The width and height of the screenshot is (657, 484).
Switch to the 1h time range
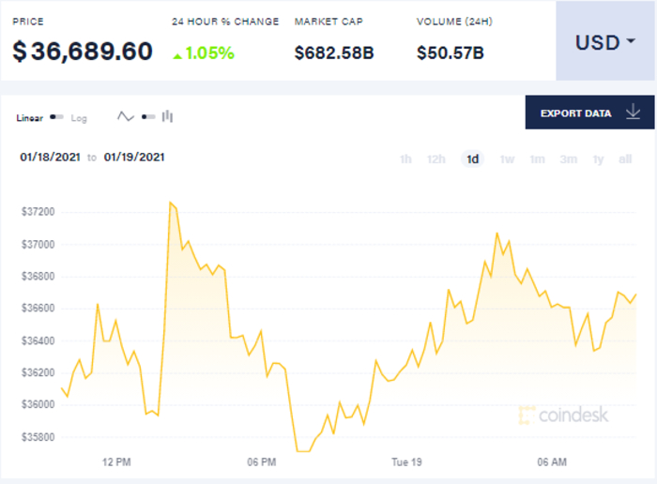coord(405,159)
